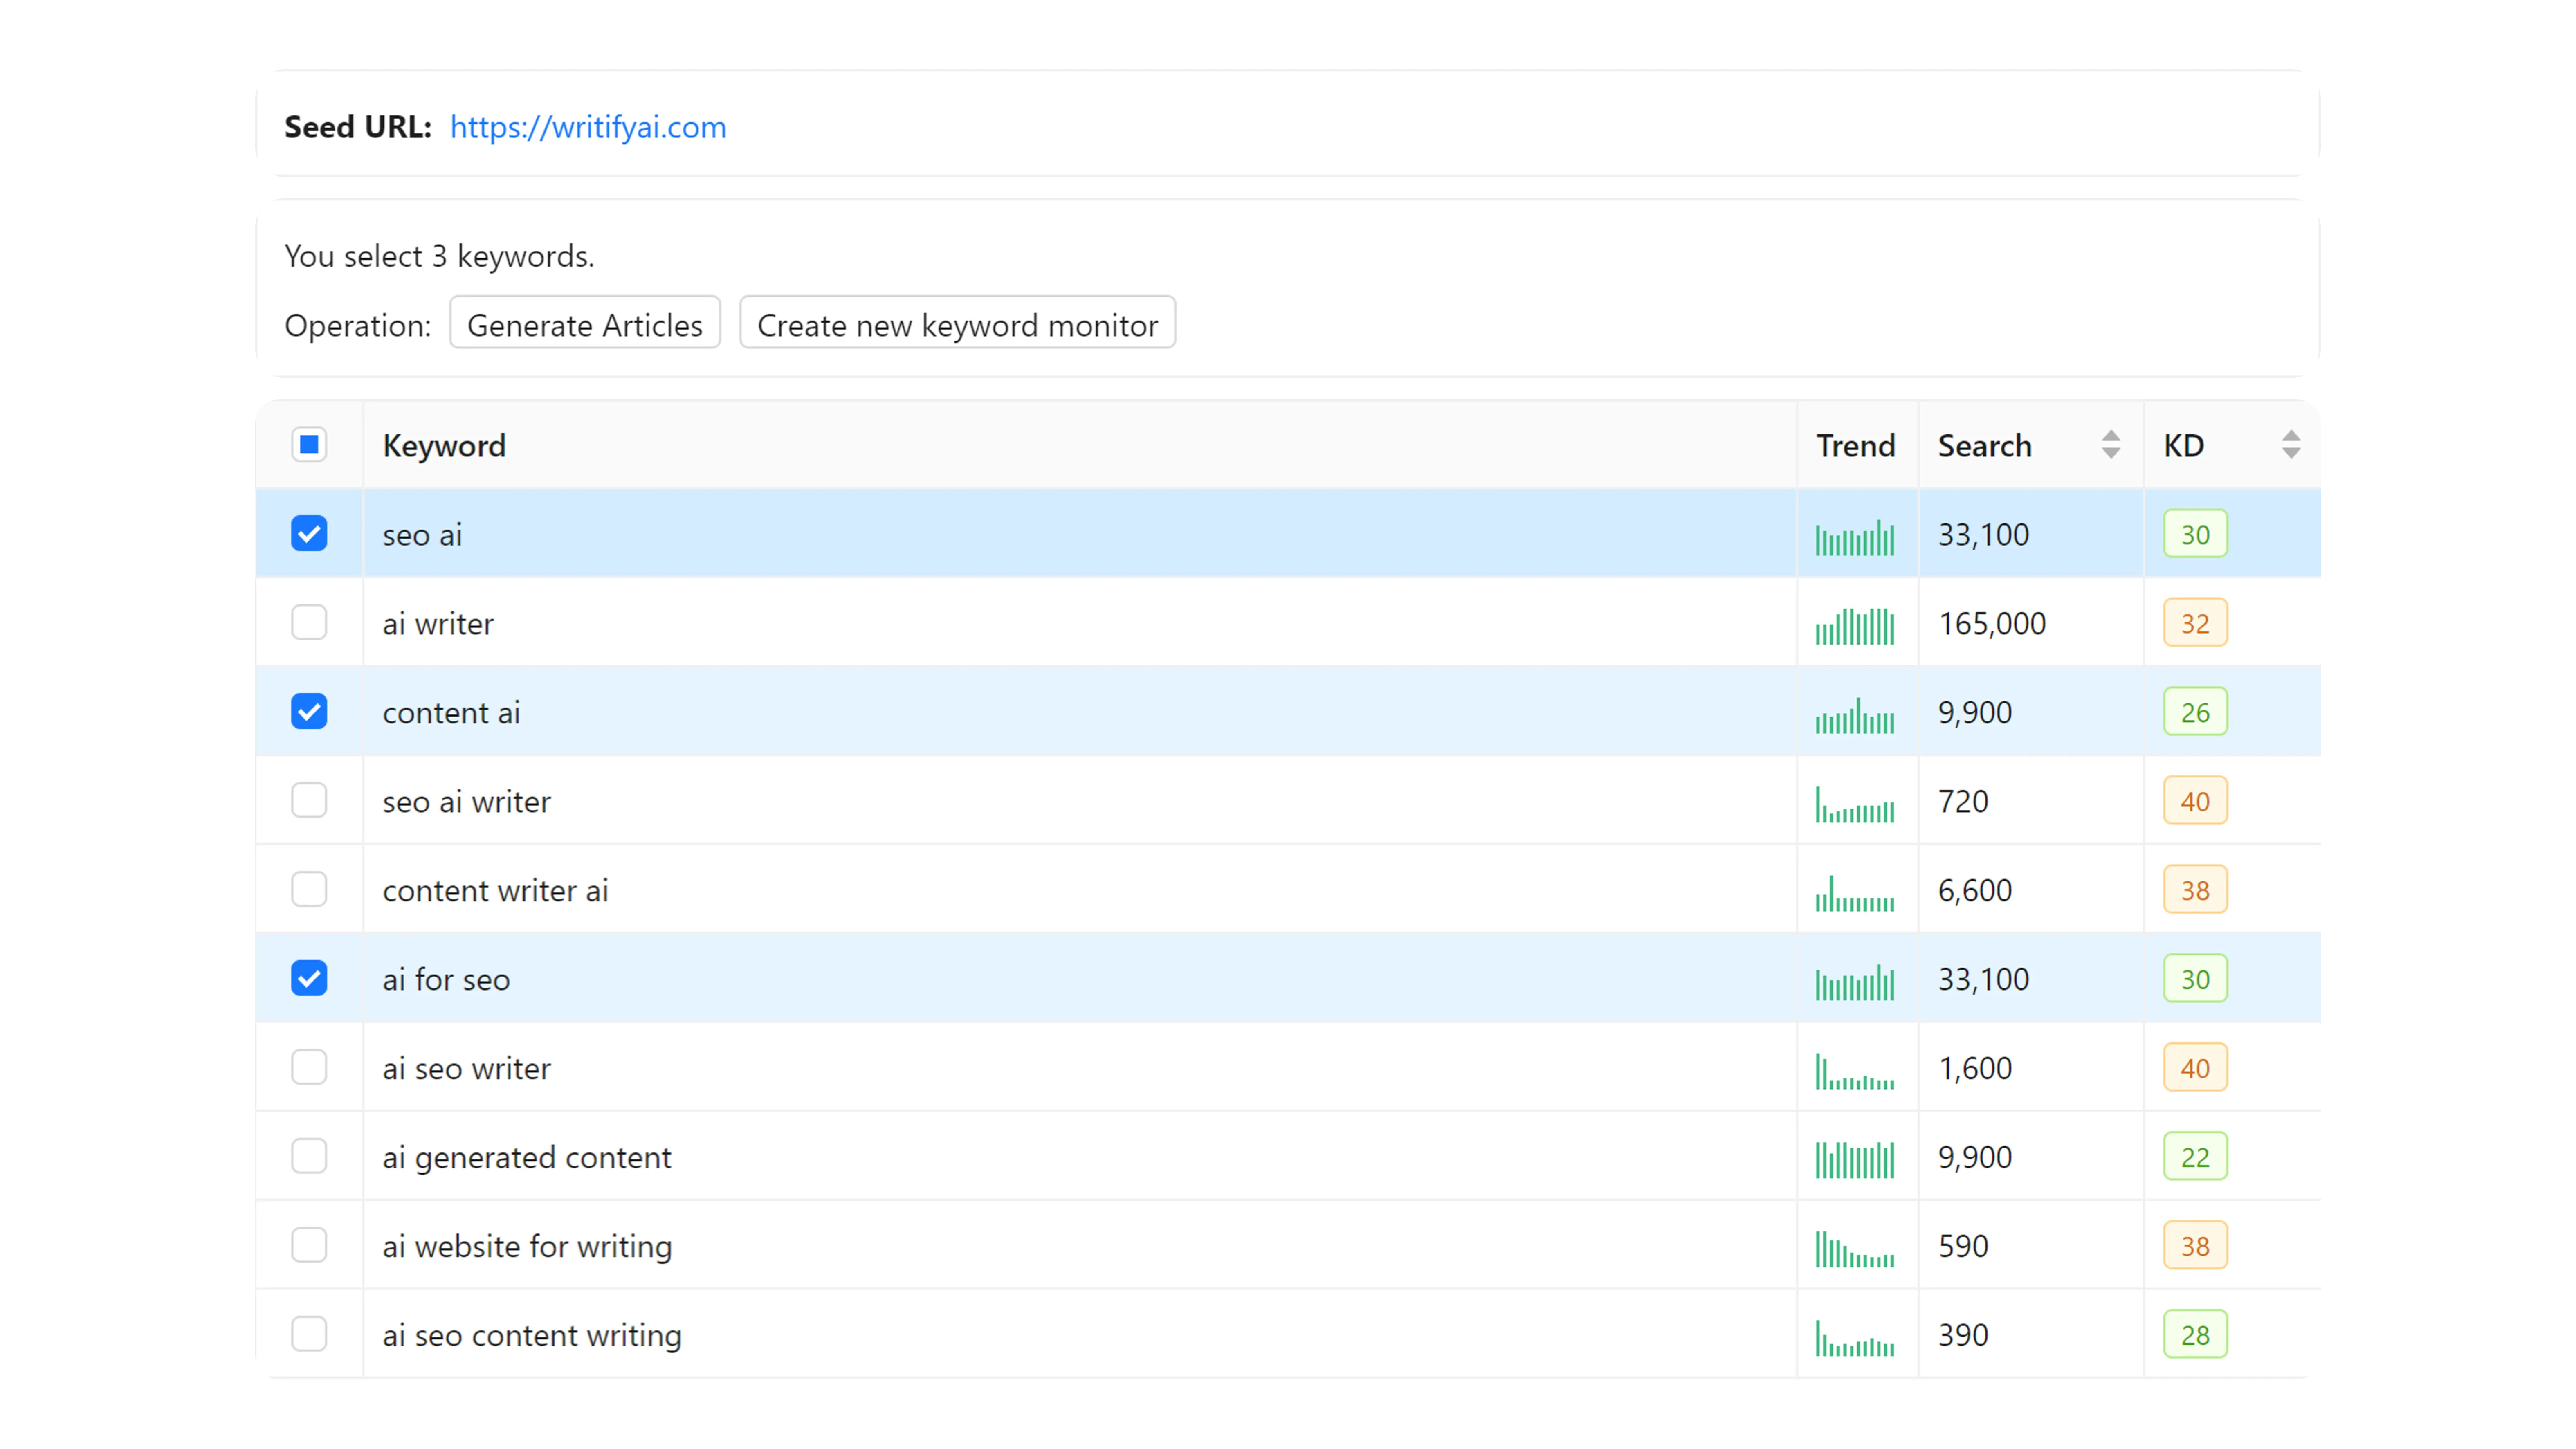Click "Create new keyword monitor"
2576x1449 pixels.
pyautogui.click(x=956, y=324)
